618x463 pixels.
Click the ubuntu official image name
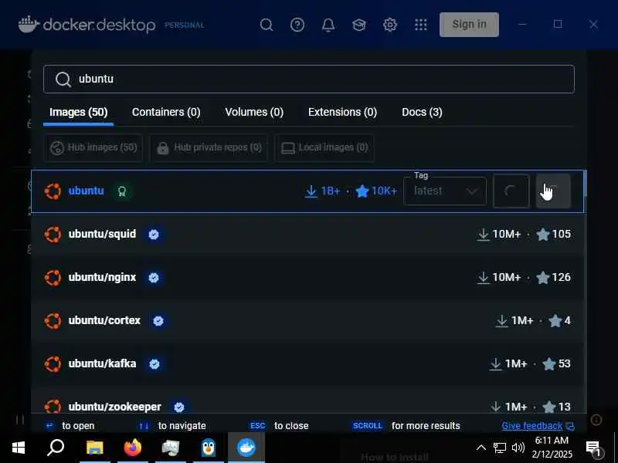coord(86,191)
